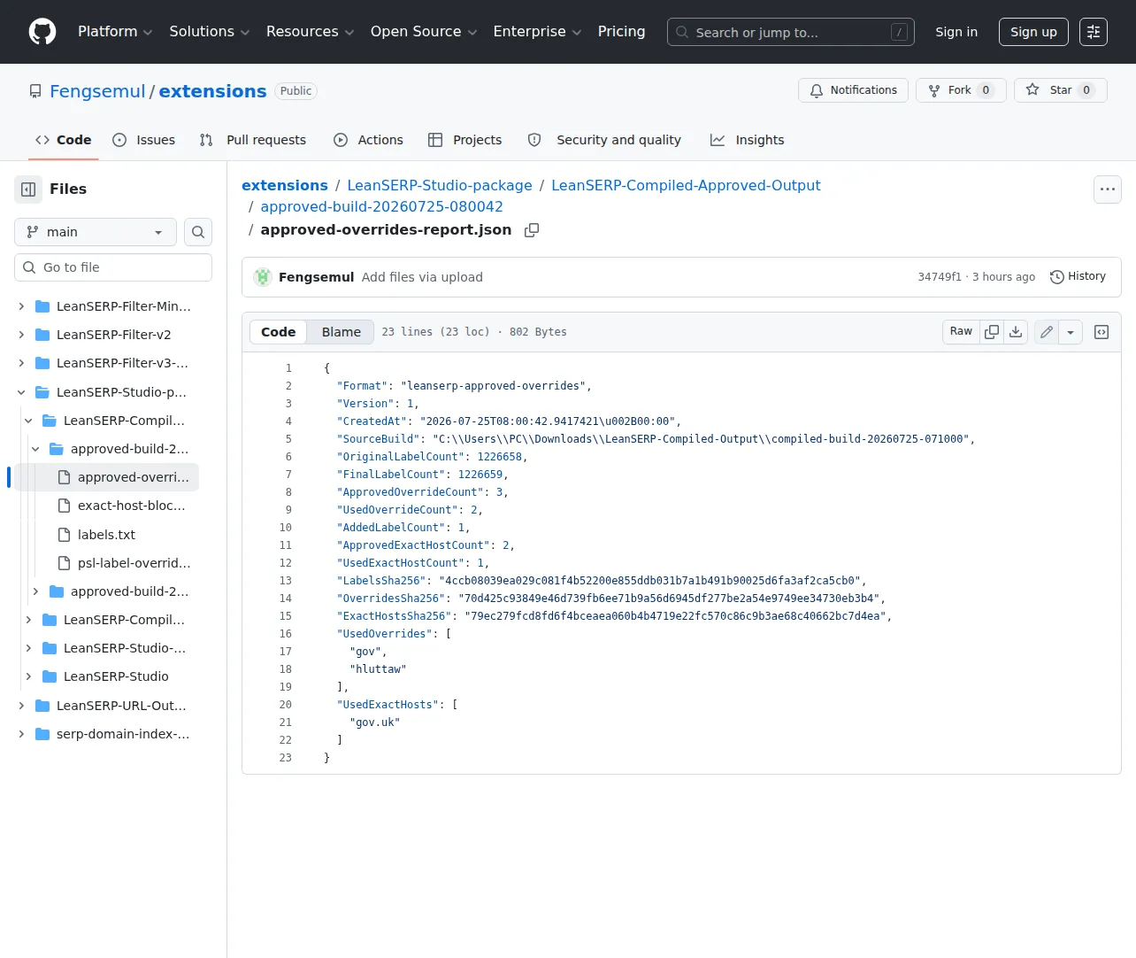Copy the file path approved-overrides-report.json

coord(532,230)
